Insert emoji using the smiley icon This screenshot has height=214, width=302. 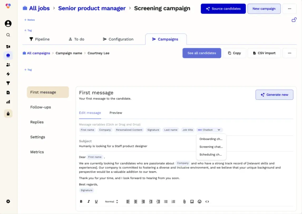pyautogui.click(x=199, y=202)
